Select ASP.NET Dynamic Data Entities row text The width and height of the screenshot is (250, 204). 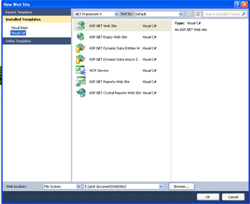point(116,48)
